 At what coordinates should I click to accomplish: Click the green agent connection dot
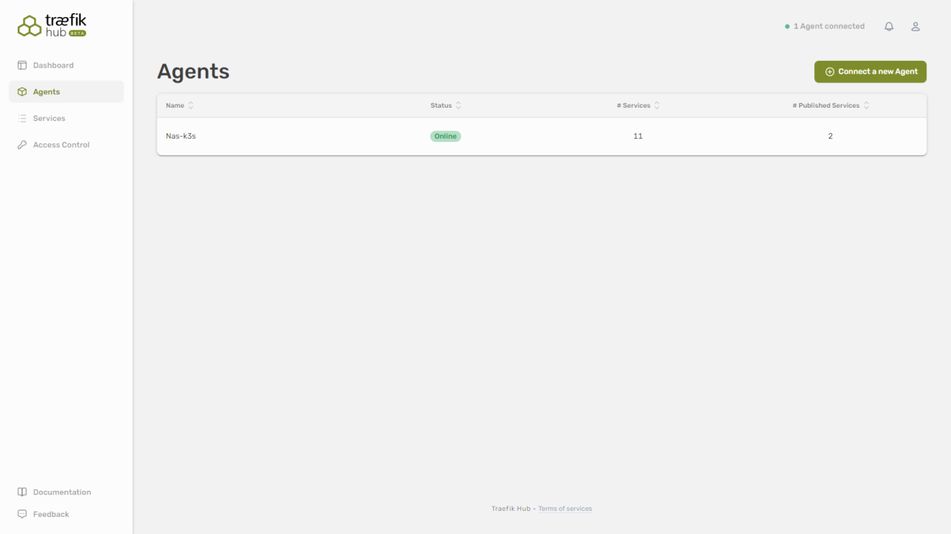[788, 27]
